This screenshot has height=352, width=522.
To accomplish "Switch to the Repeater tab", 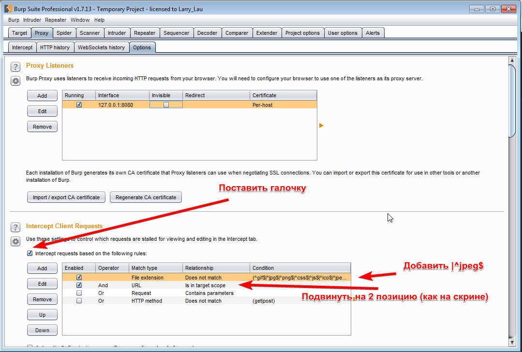I will [145, 33].
